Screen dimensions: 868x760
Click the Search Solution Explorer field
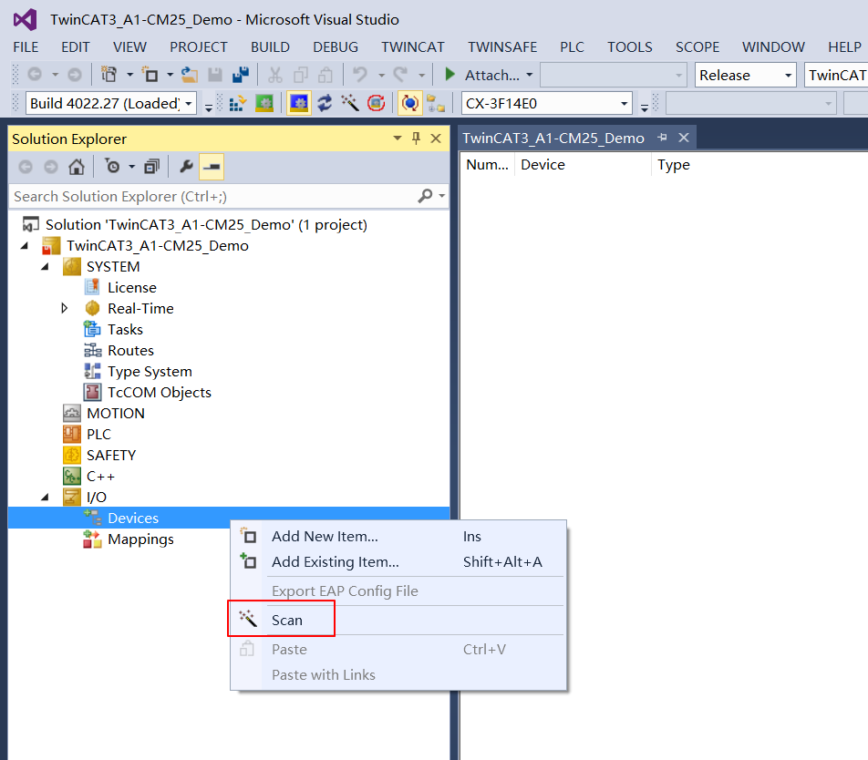pyautogui.click(x=213, y=196)
